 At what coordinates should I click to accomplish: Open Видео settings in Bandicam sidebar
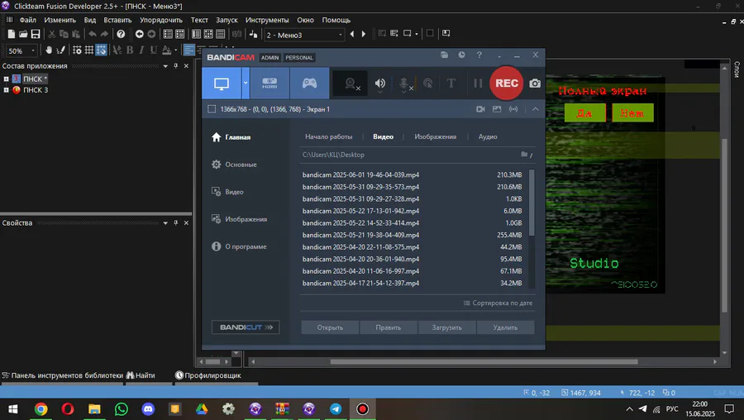227,192
